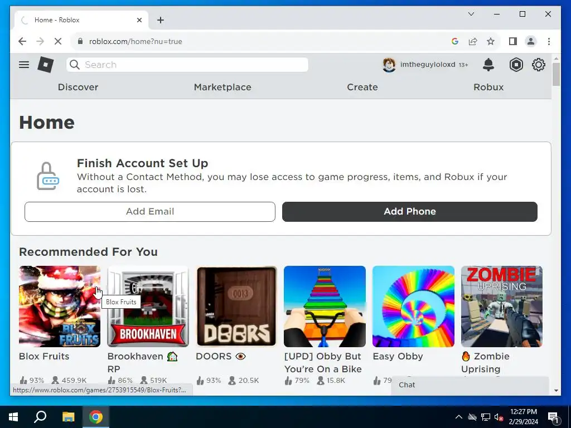Open the taskbar volume icon

499,417
